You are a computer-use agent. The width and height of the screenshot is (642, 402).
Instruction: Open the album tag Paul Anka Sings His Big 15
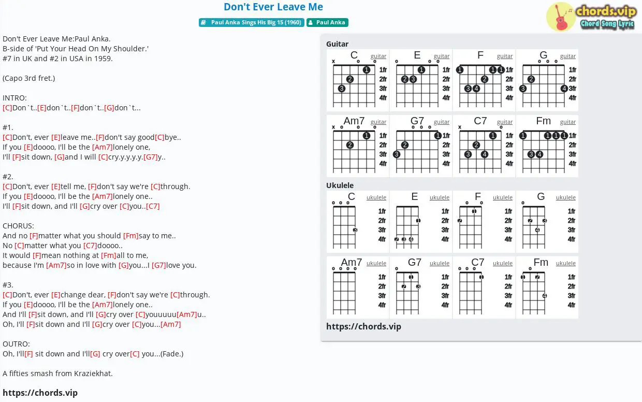click(x=252, y=22)
